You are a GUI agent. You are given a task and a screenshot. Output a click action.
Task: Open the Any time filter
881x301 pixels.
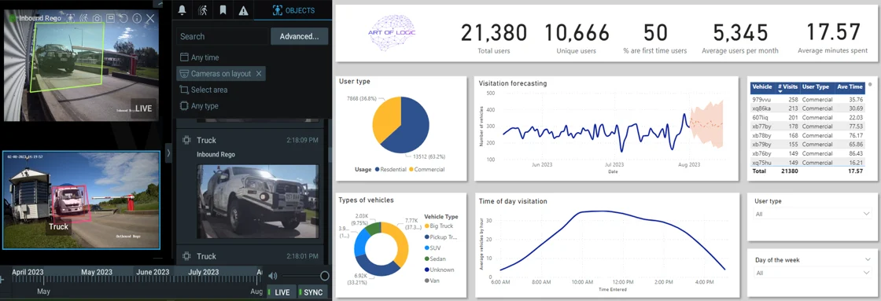coord(200,57)
